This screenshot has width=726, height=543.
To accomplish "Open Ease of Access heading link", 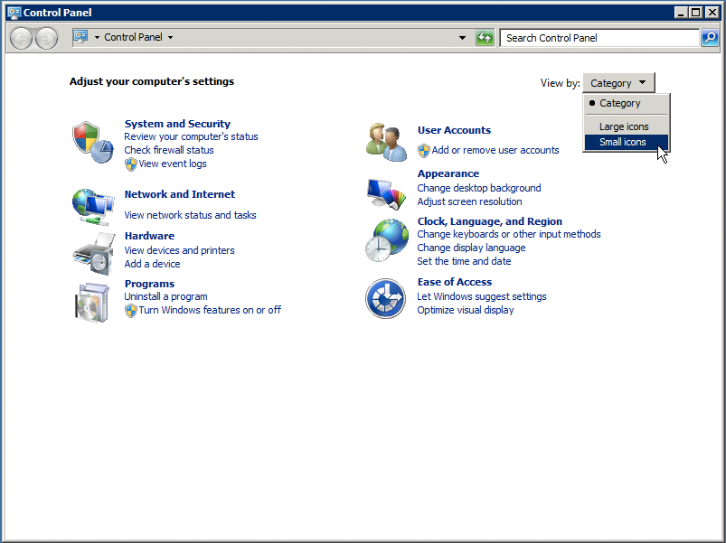I will (x=455, y=282).
